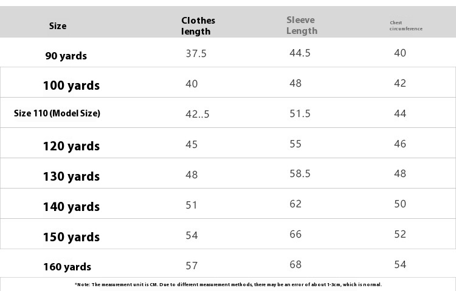Click sleeve length value 66
The width and height of the screenshot is (456, 291).
(x=295, y=234)
